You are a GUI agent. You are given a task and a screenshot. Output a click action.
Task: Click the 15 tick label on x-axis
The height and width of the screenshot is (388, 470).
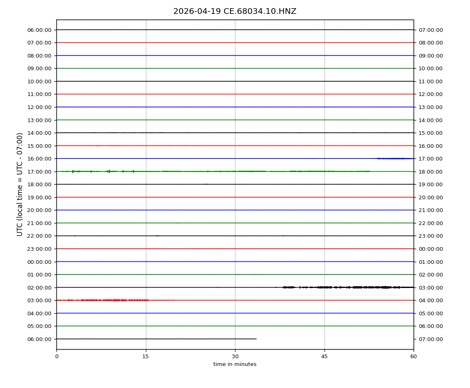click(145, 357)
